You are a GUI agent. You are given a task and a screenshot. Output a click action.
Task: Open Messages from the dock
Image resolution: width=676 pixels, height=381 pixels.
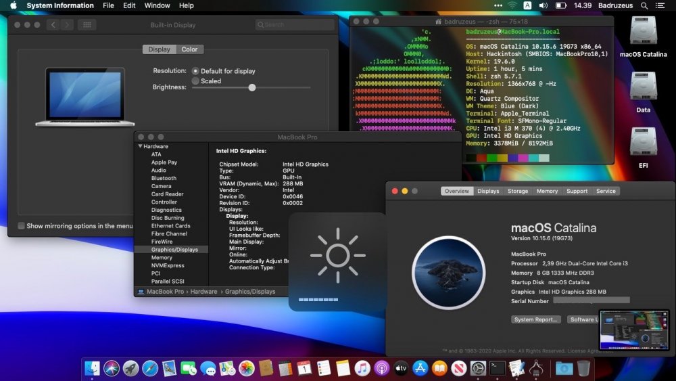pyautogui.click(x=208, y=368)
